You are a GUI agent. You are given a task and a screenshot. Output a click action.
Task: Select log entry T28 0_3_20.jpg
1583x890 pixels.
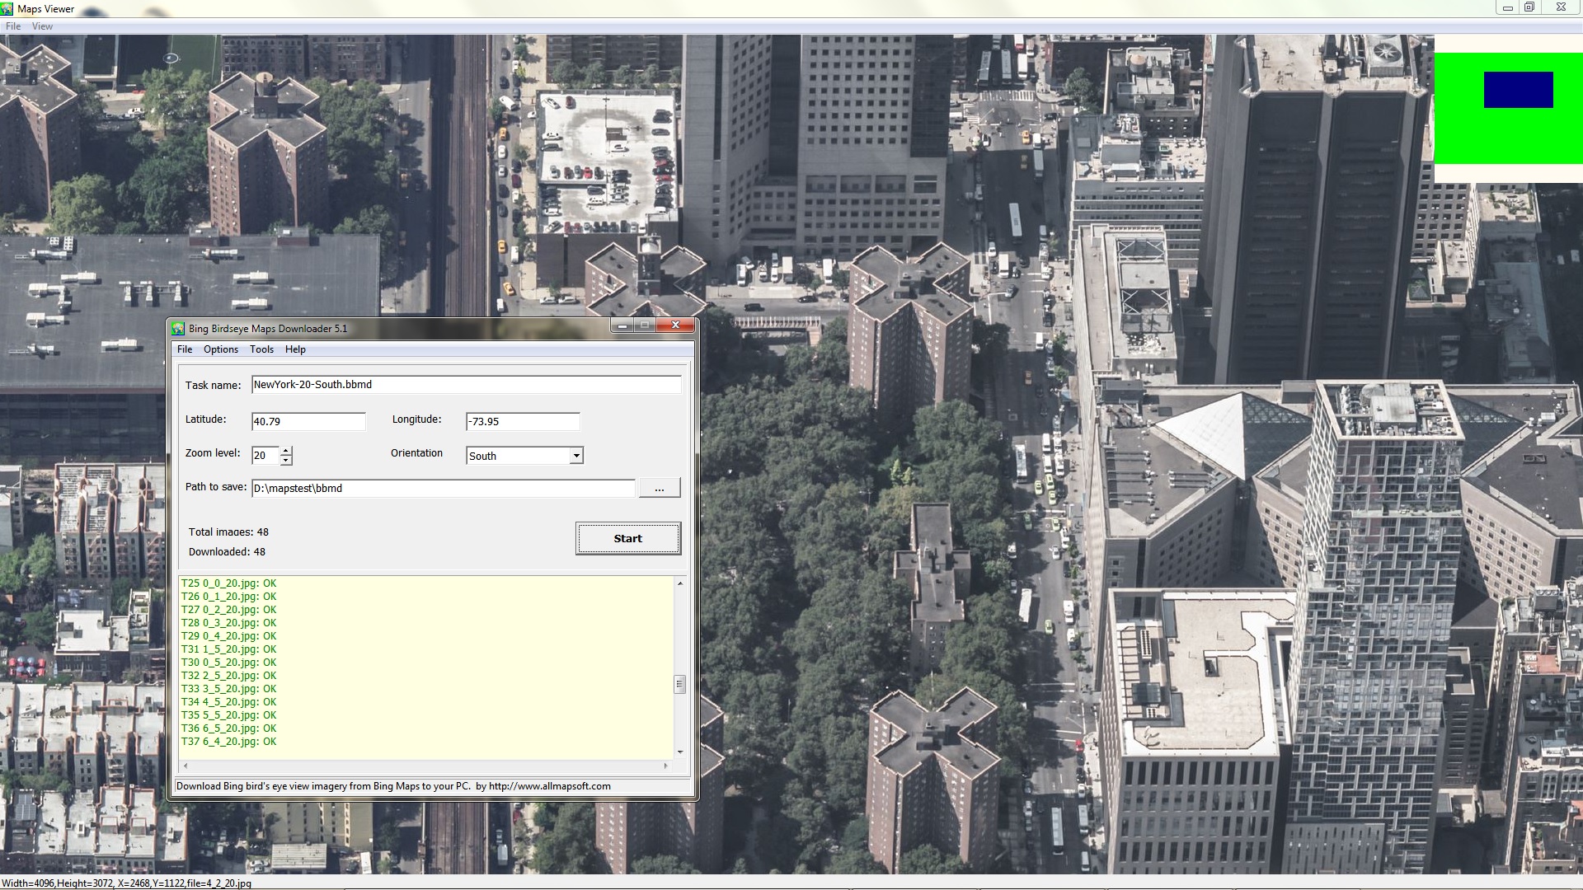(228, 623)
